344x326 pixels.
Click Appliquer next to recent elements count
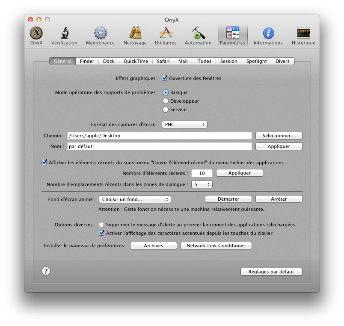[240, 173]
